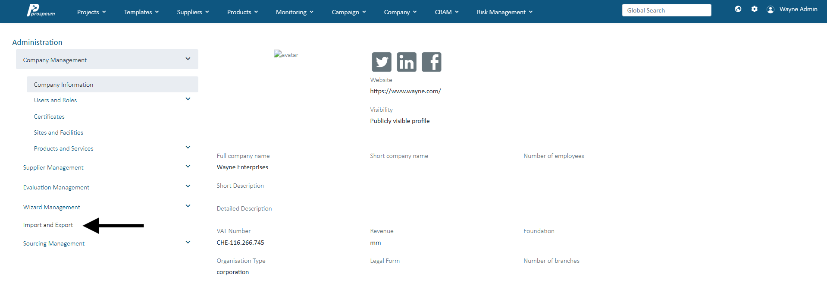
Task: Open Import and Export
Action: 48,225
